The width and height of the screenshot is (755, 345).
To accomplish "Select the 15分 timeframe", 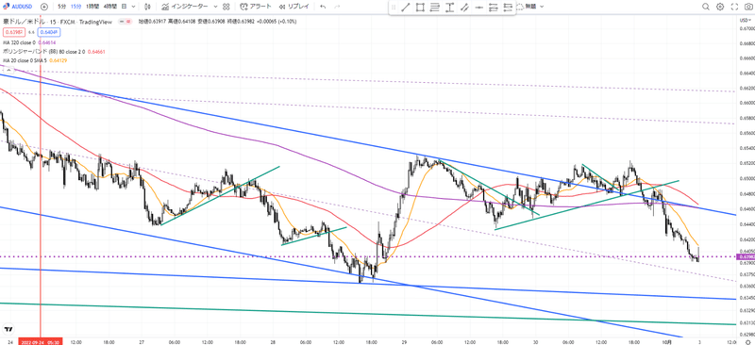I will point(75,7).
